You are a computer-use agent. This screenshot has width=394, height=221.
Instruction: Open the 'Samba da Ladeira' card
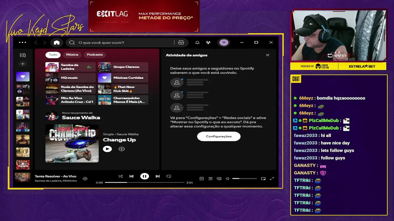[70, 67]
